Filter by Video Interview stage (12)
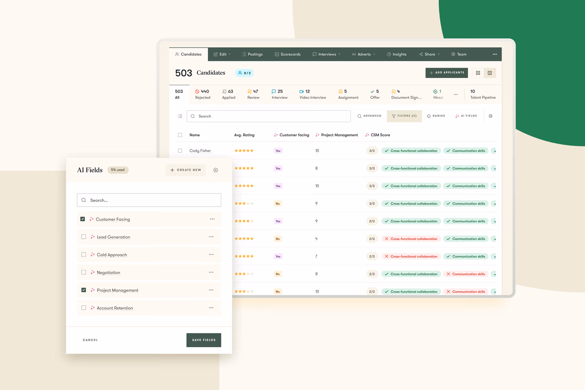This screenshot has width=585, height=390. pyautogui.click(x=313, y=94)
